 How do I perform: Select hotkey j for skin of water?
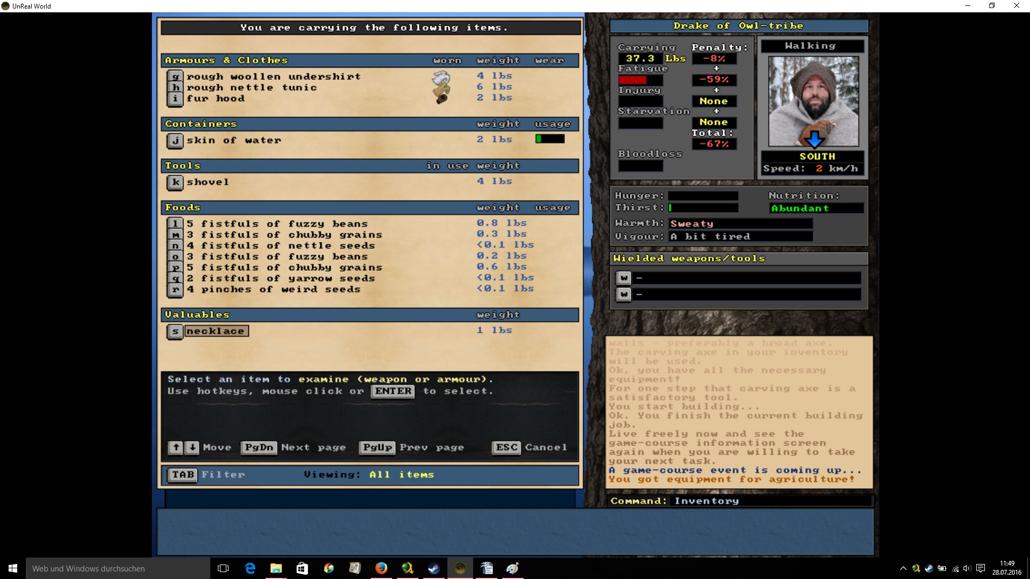175,140
